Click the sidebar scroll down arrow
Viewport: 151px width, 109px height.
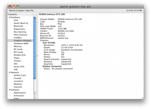tap(35, 98)
